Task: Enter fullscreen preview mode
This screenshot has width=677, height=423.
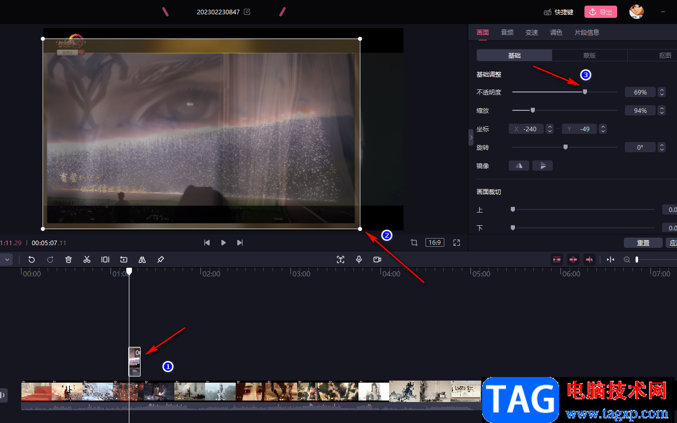Action: (457, 243)
